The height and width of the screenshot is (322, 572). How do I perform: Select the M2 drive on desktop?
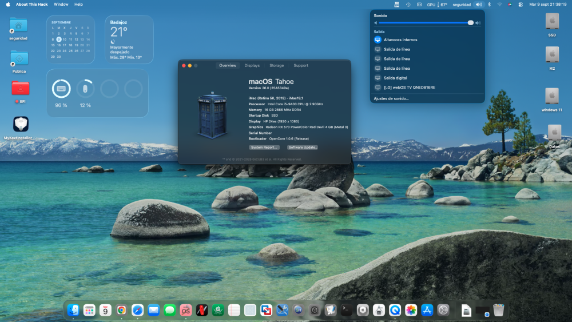tap(552, 55)
